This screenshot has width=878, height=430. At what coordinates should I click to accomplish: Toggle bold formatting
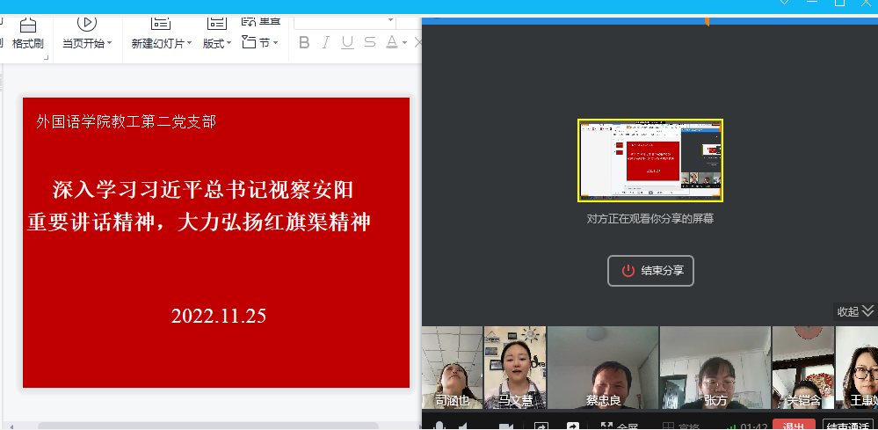coord(304,42)
